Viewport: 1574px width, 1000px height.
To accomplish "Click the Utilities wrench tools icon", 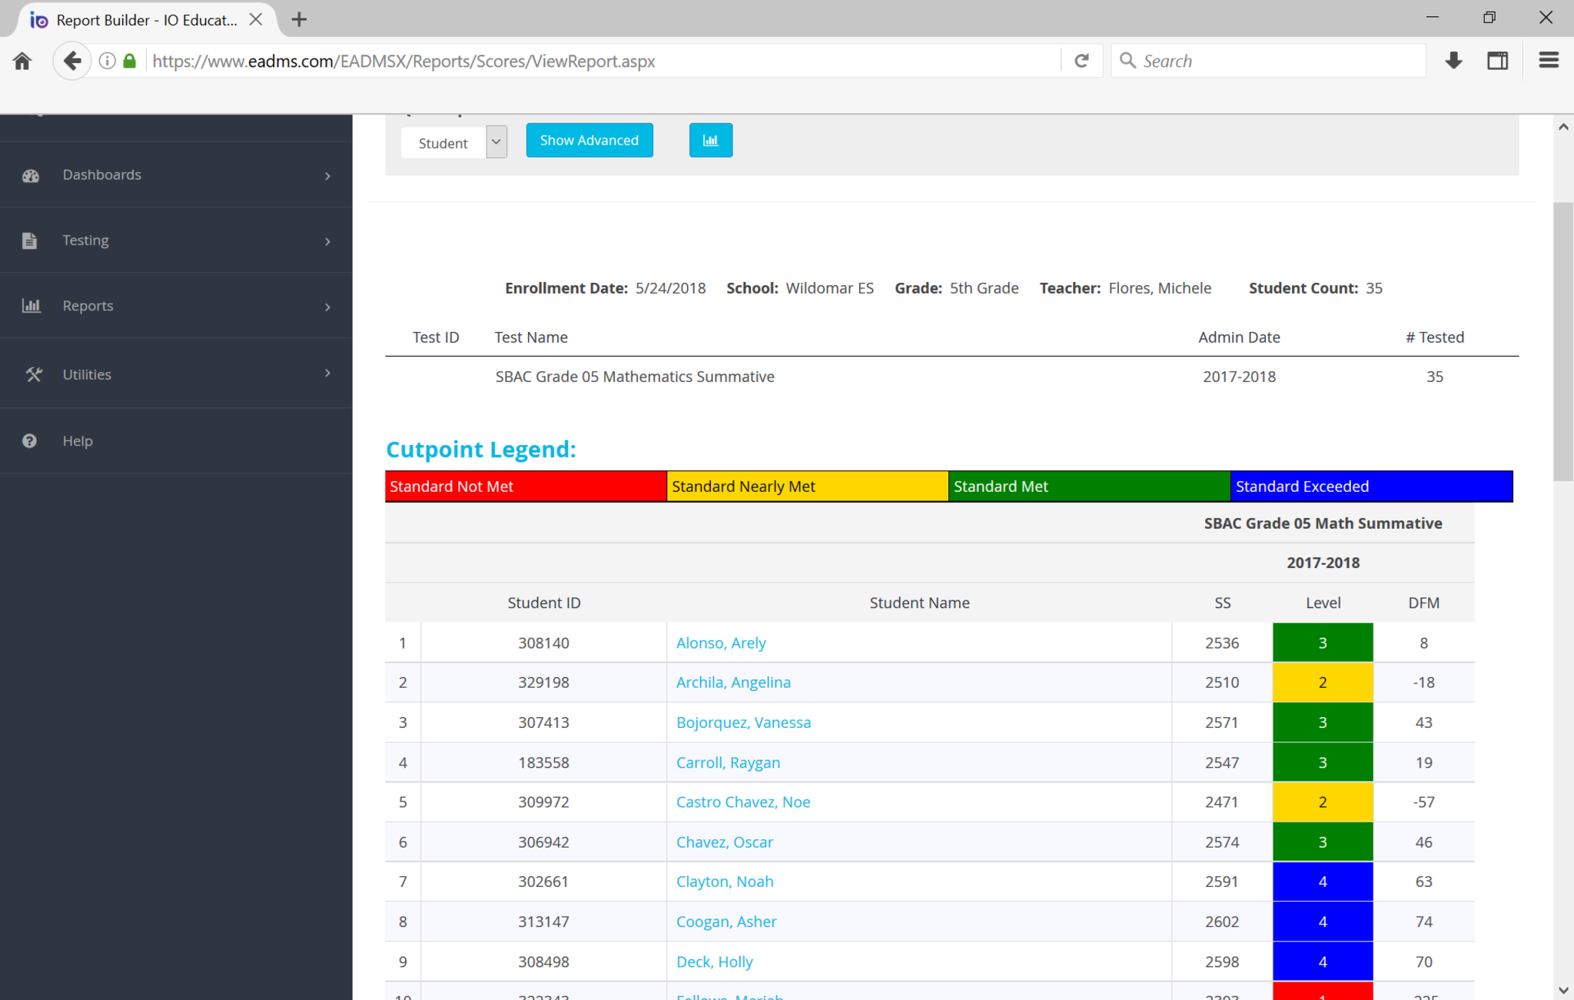I will point(33,374).
